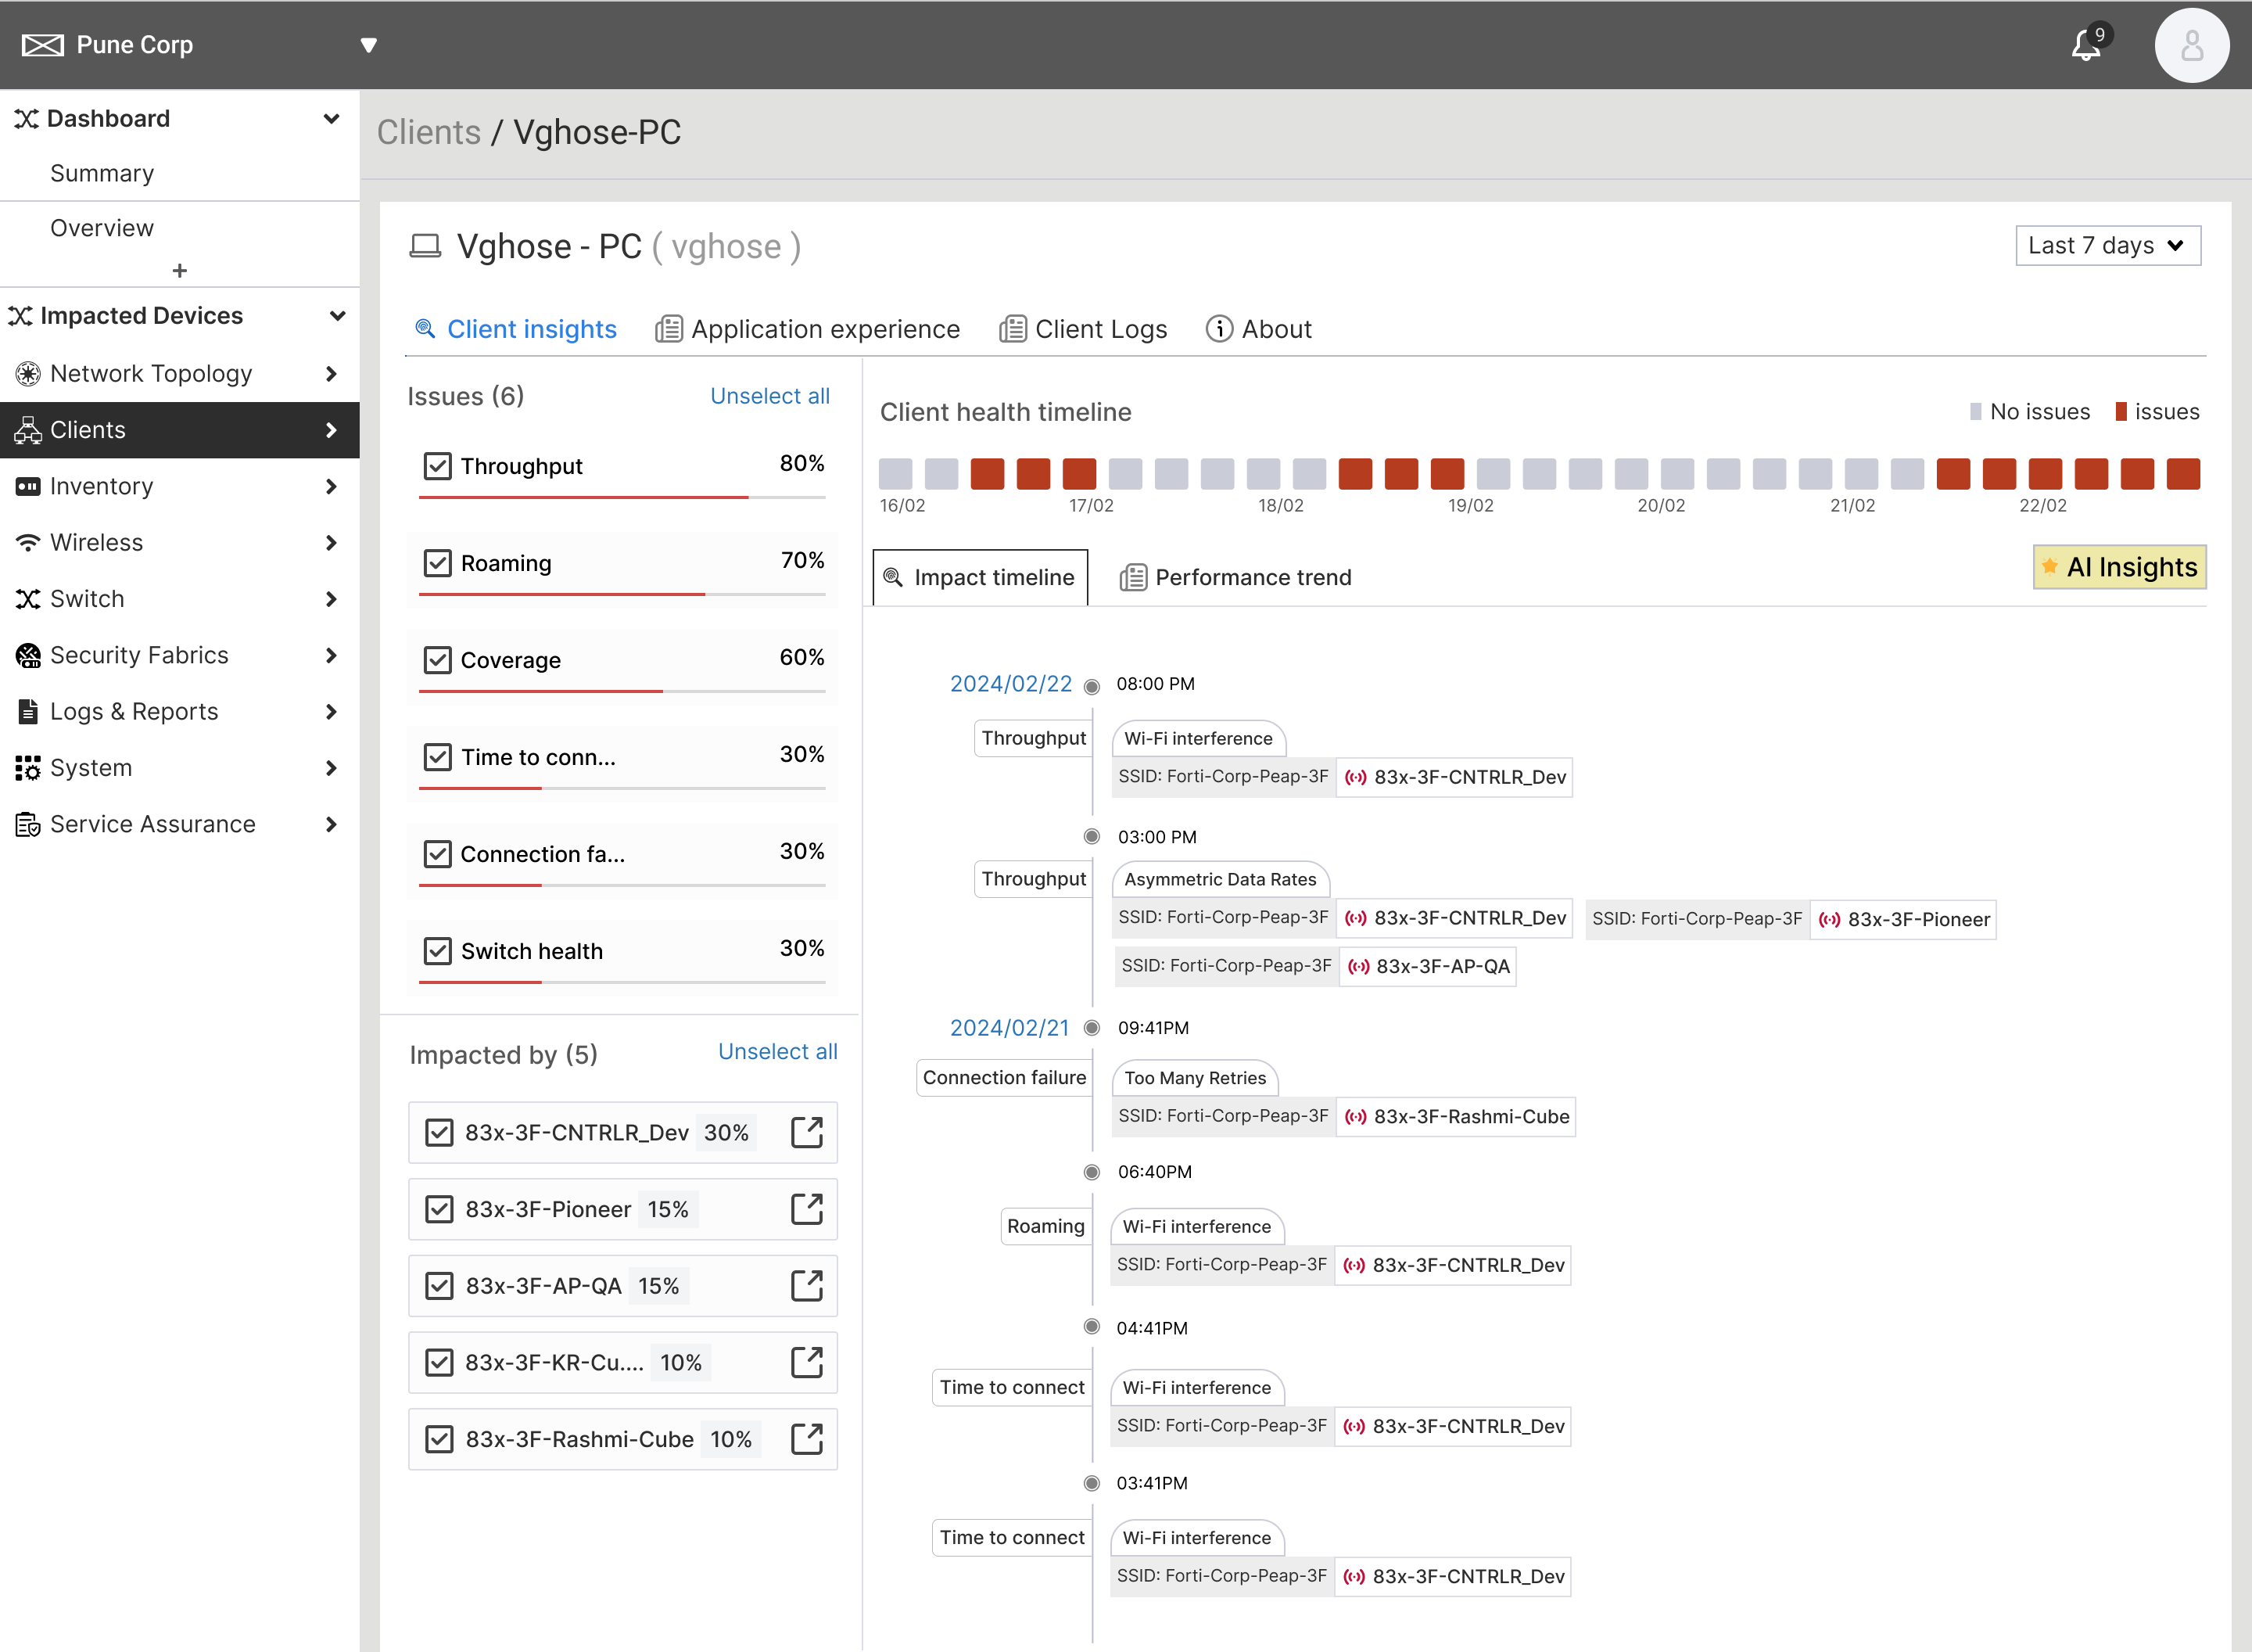This screenshot has width=2252, height=1652.
Task: Open external link for 83x-3F-CNTRLR_Dev
Action: coord(805,1132)
